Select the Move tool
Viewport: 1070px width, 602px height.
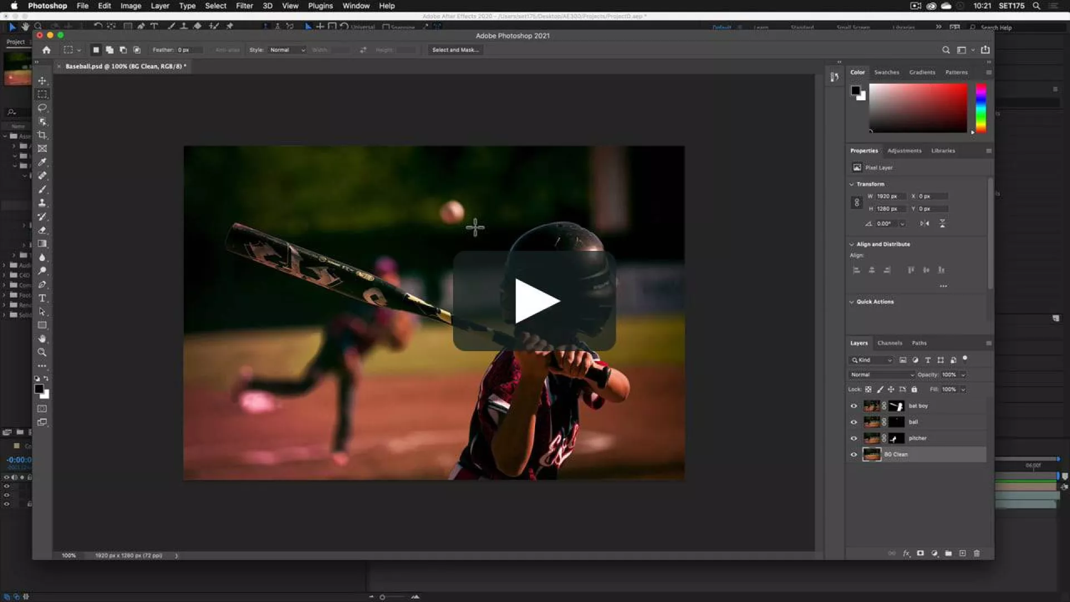[x=42, y=81]
